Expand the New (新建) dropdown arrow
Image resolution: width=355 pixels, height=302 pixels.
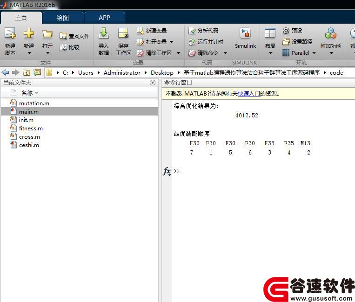(29, 53)
